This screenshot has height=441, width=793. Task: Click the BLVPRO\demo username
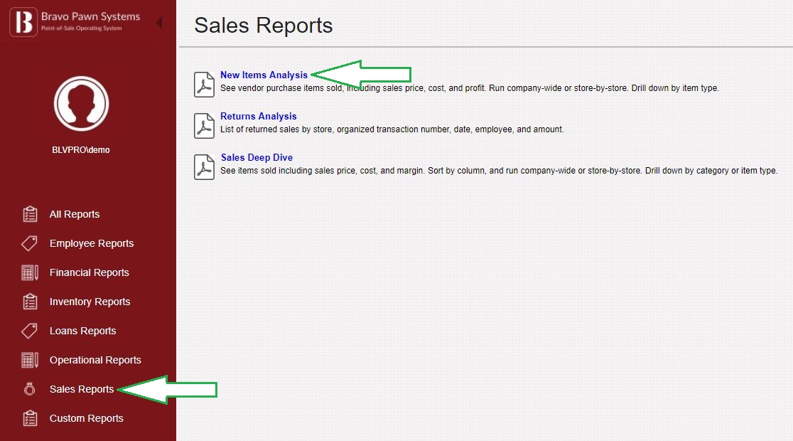[x=81, y=150]
